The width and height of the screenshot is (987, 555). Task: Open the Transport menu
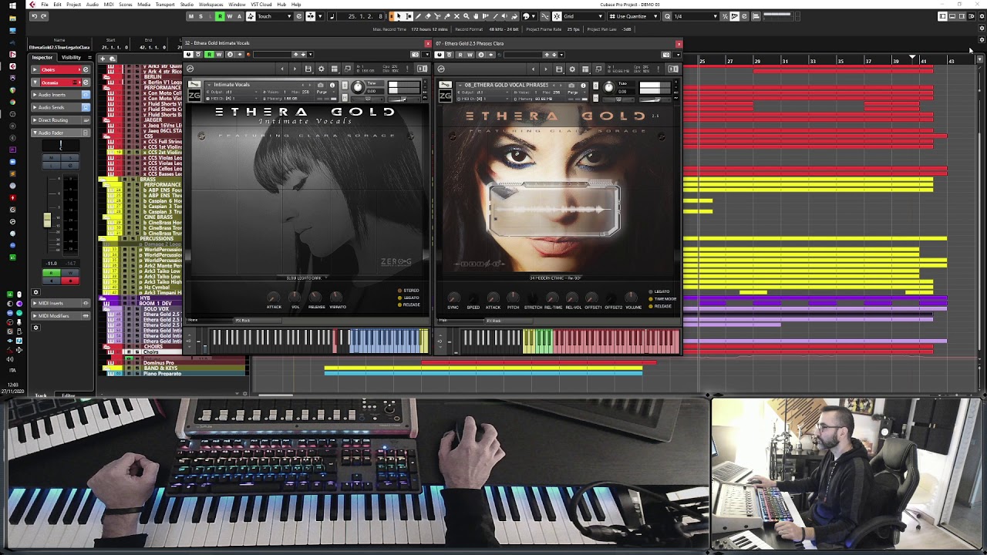(165, 5)
